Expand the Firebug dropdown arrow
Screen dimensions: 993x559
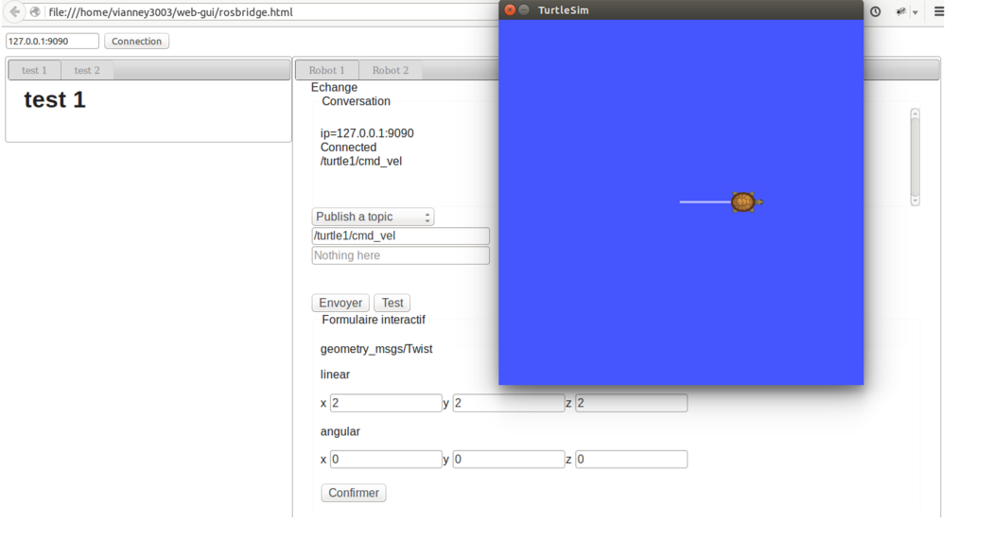915,12
